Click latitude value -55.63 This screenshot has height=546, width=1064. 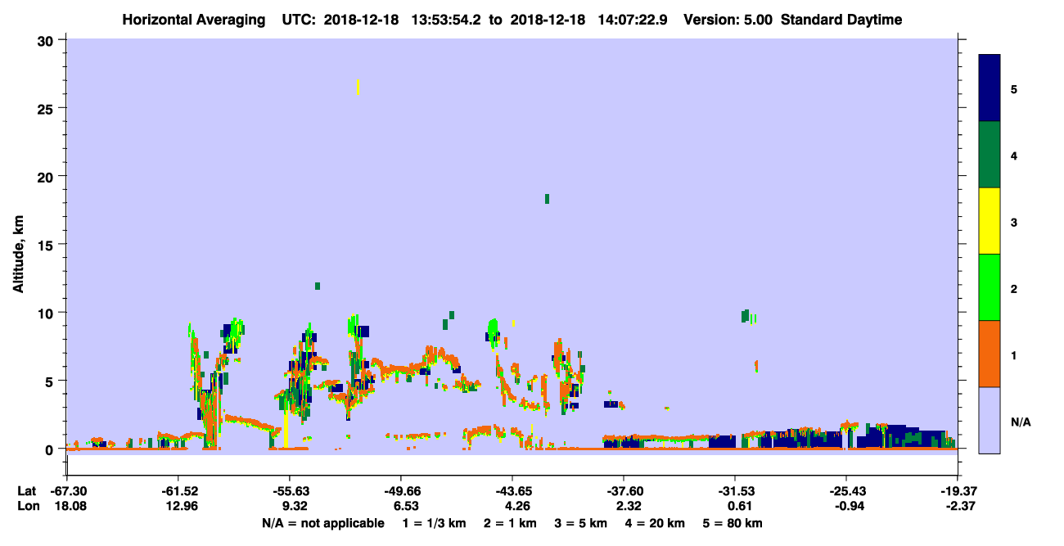pyautogui.click(x=290, y=490)
